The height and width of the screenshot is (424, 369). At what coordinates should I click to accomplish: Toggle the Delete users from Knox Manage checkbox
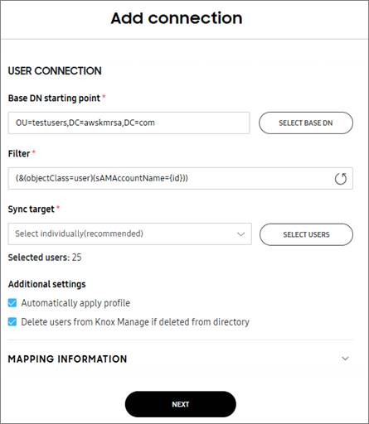12,321
